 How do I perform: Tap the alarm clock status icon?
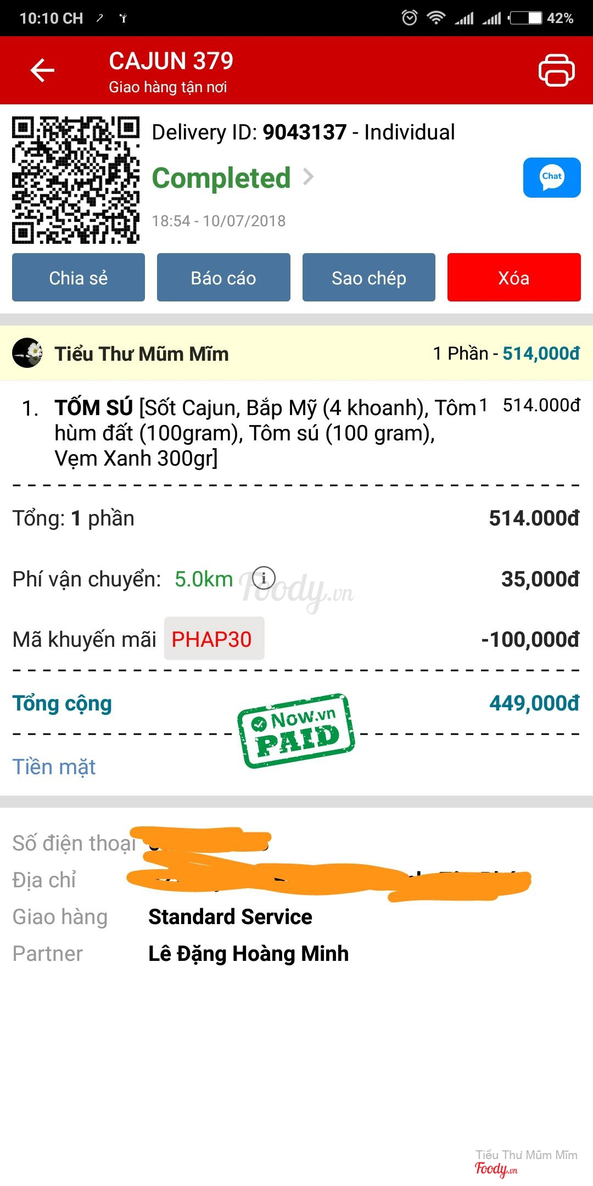tap(409, 18)
